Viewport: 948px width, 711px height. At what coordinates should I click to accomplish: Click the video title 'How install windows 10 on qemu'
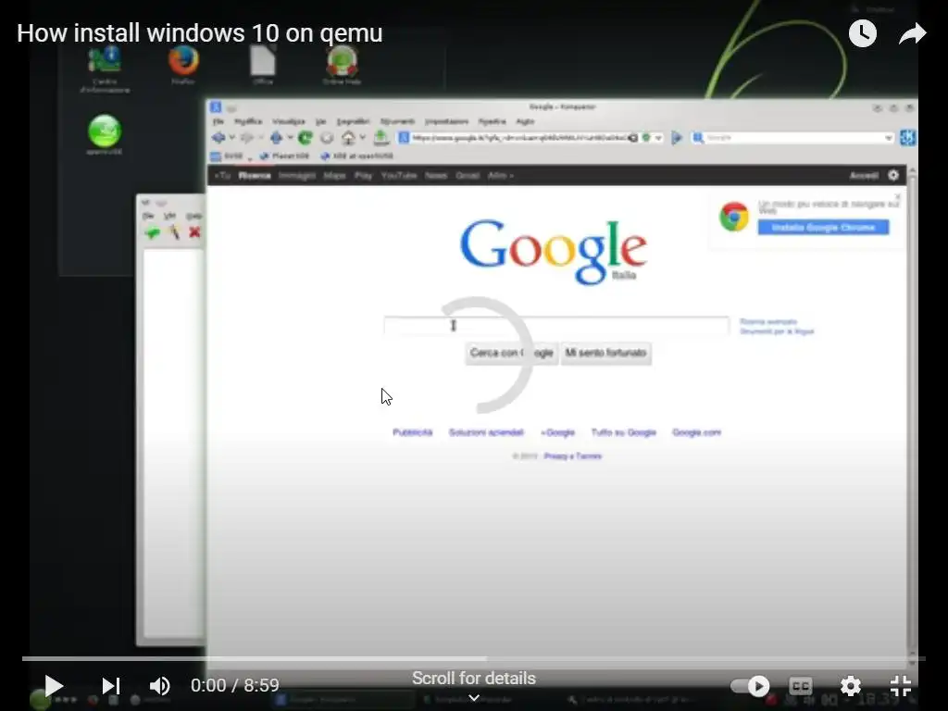tap(200, 33)
